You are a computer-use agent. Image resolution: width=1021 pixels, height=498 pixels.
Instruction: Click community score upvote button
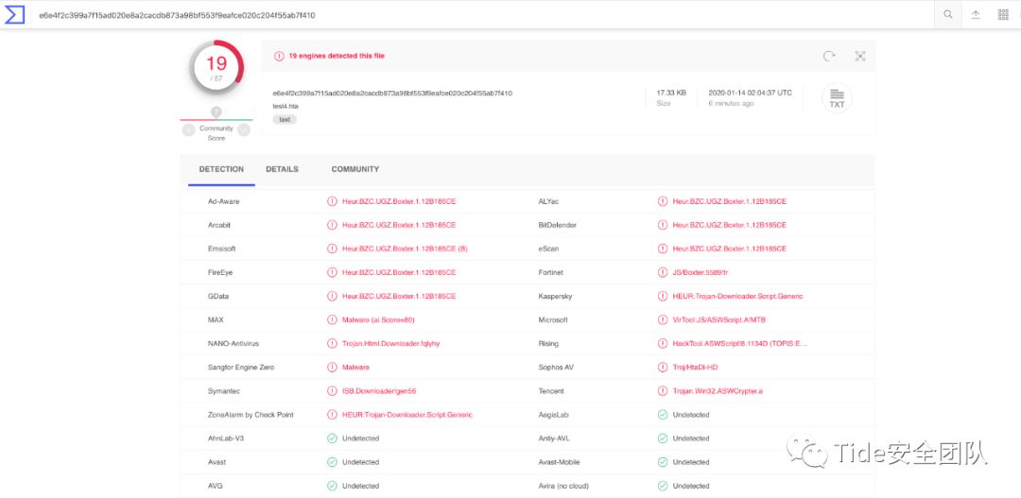pos(244,130)
